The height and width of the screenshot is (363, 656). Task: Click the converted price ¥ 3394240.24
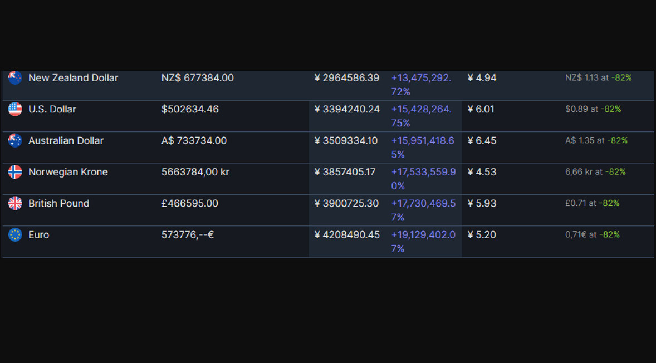[x=347, y=109]
